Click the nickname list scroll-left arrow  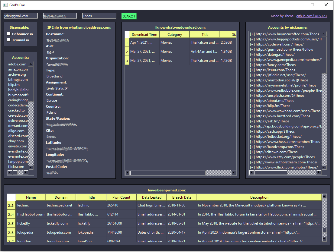[251, 172]
